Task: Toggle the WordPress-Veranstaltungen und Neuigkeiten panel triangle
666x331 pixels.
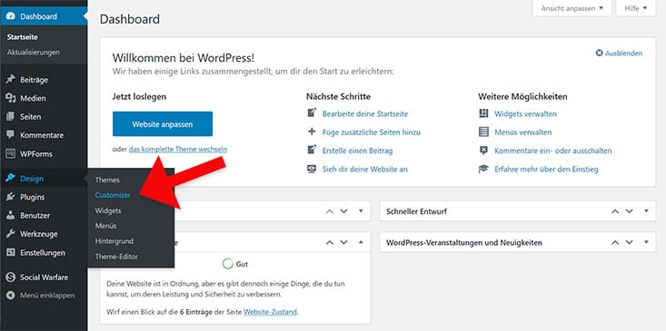Action: [646, 242]
